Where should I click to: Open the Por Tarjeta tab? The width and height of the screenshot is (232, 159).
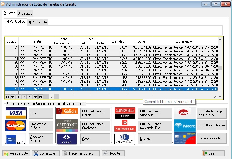click(37, 22)
